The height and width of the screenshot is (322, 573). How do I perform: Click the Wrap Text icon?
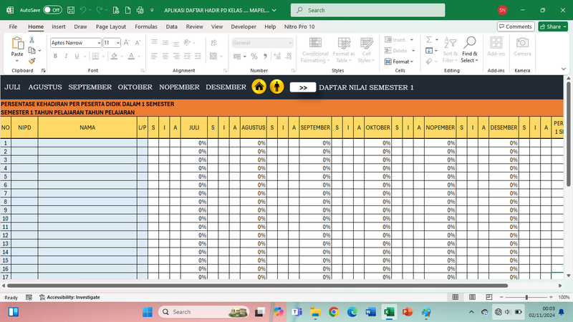(x=213, y=43)
